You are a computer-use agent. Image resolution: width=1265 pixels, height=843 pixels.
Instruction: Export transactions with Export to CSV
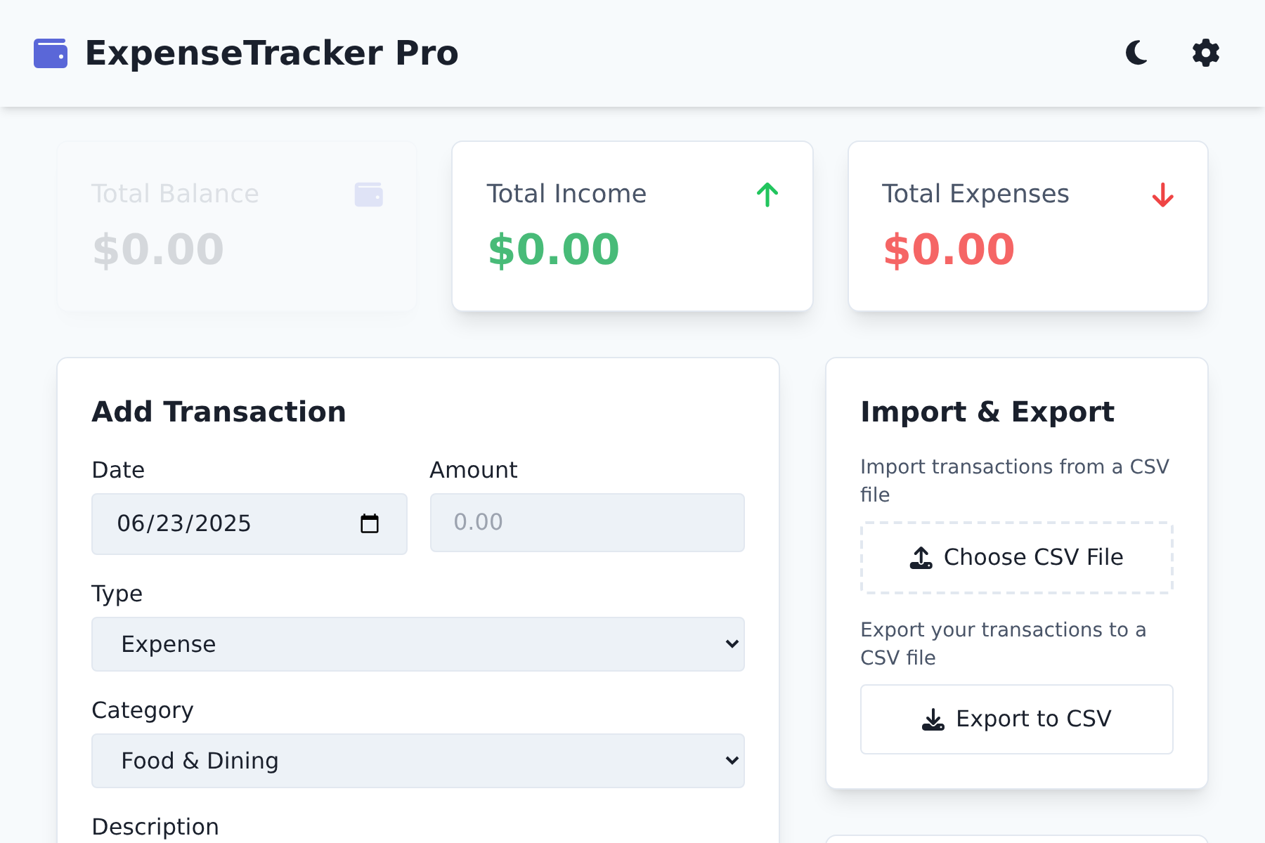pyautogui.click(x=1017, y=719)
